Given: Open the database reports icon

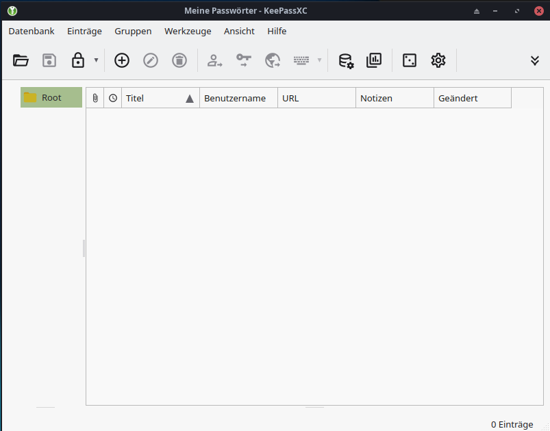Looking at the screenshot, I should [374, 60].
